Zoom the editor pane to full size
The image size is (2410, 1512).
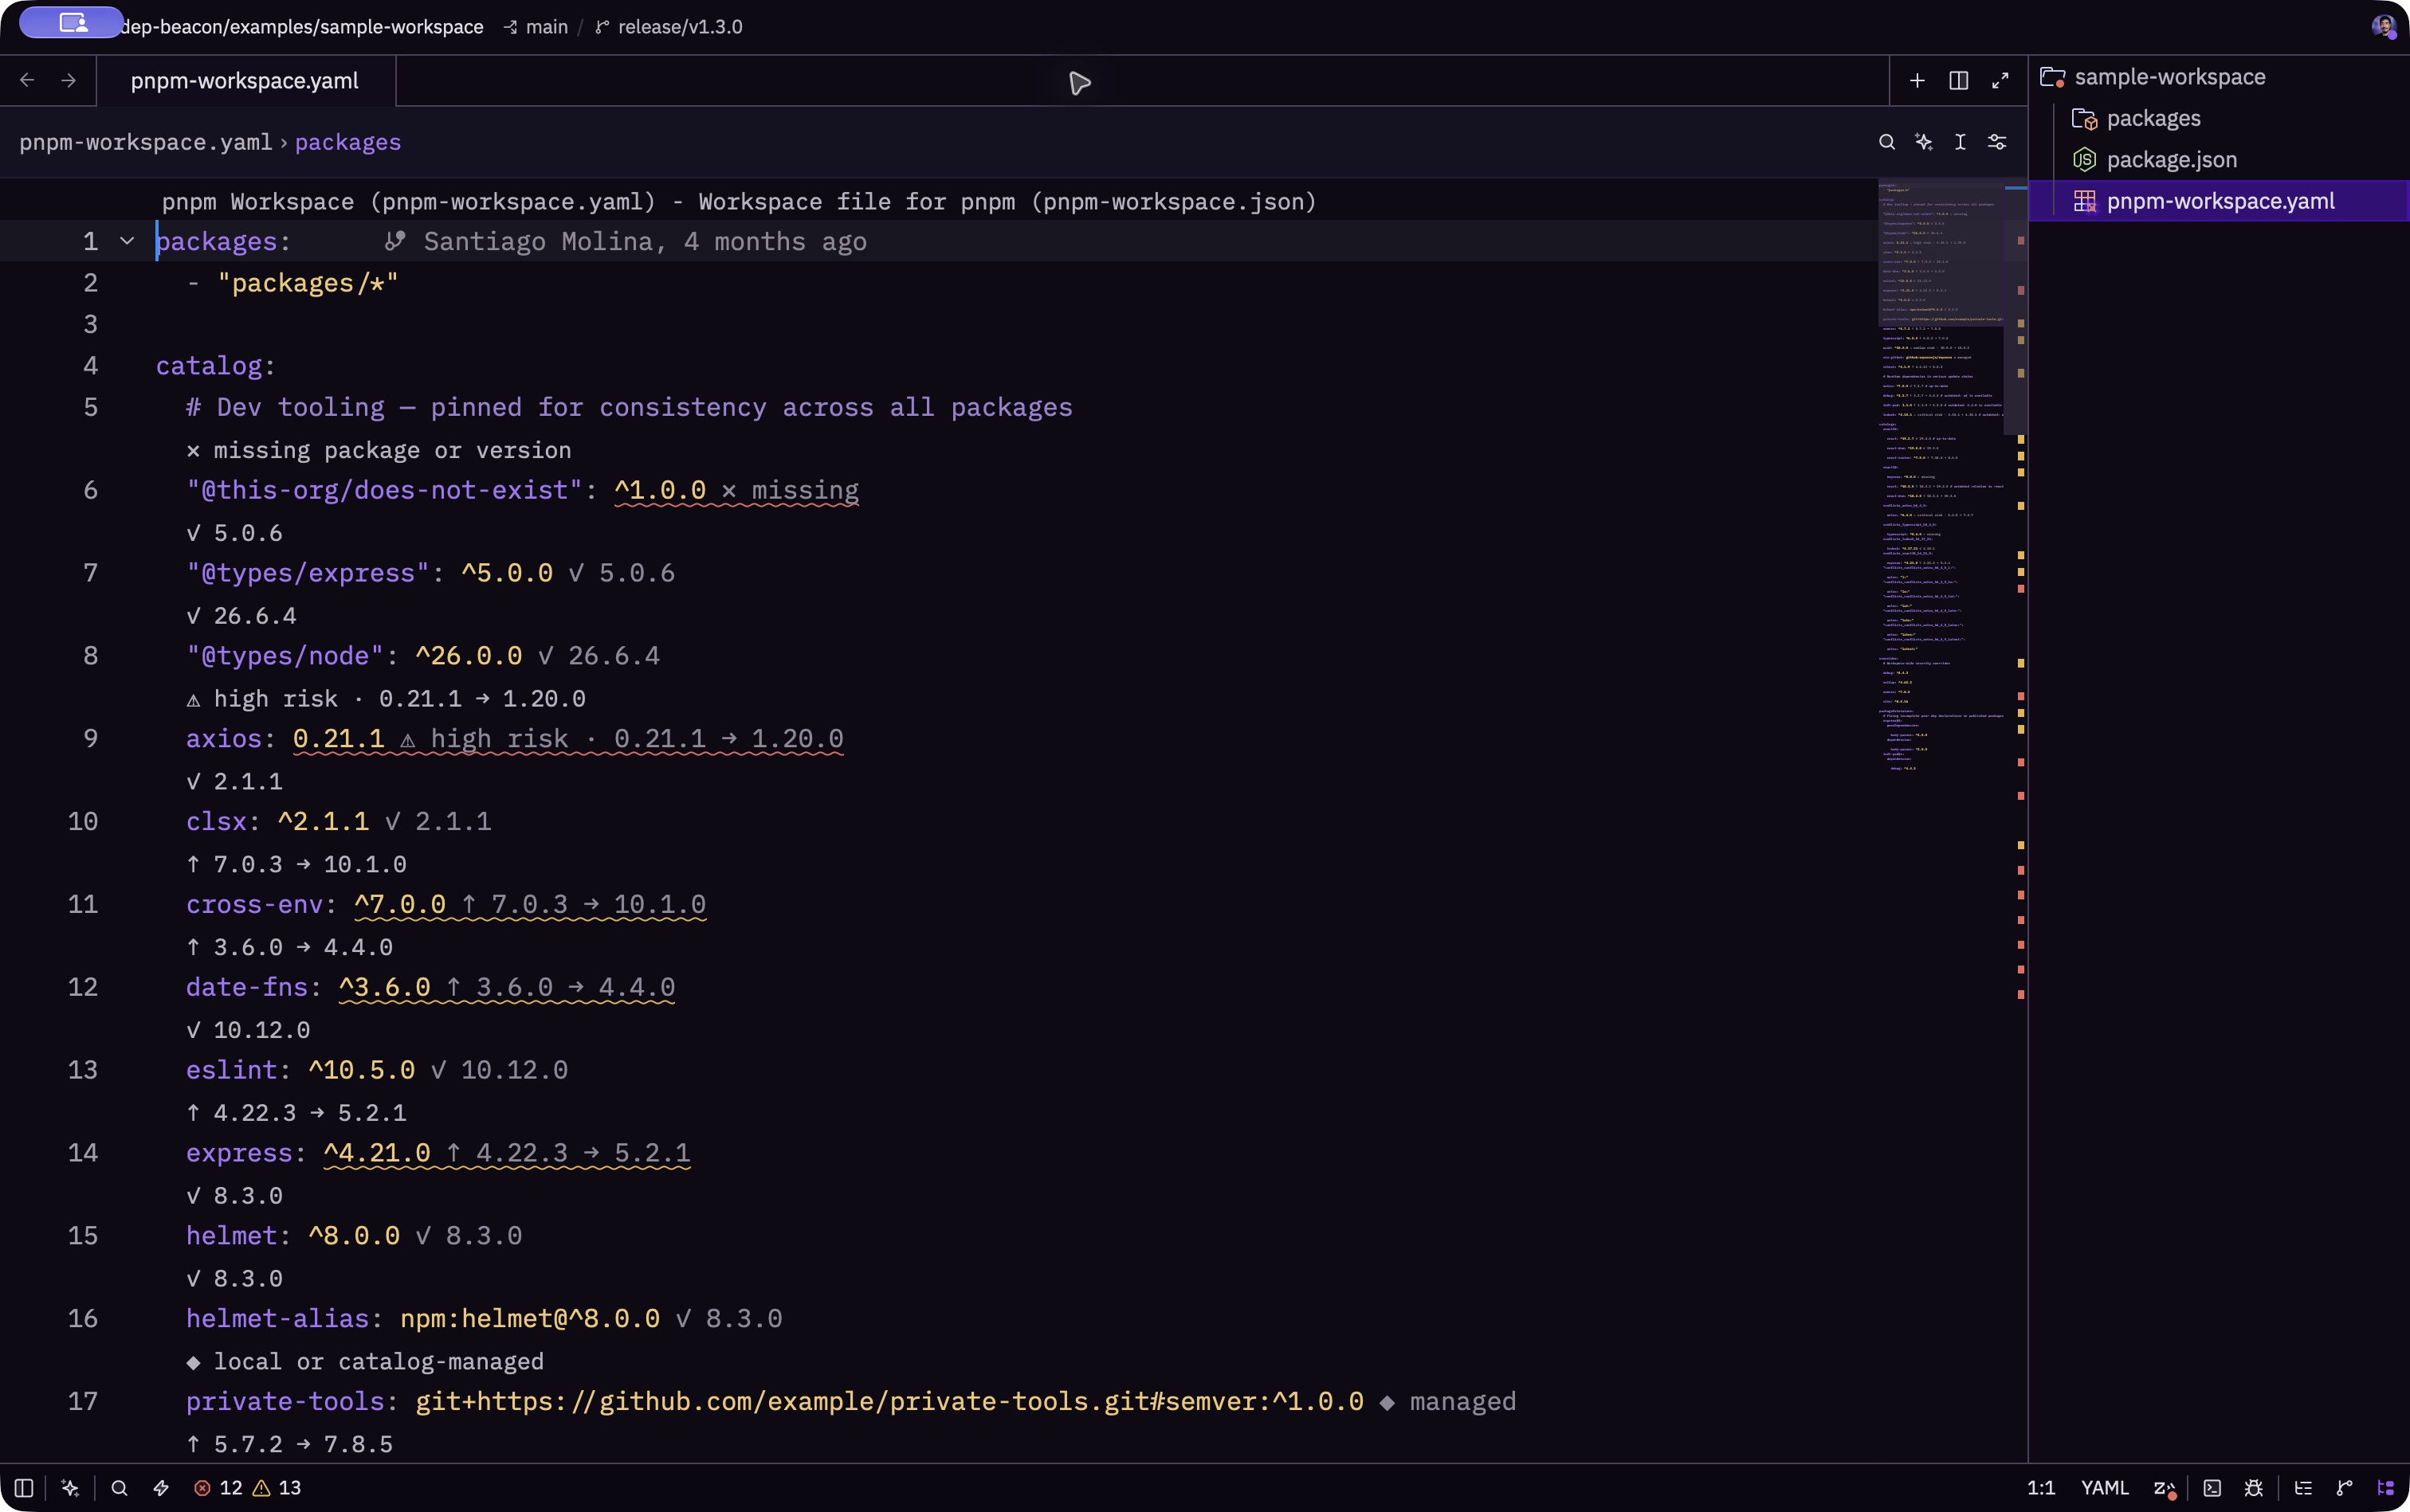point(2000,81)
